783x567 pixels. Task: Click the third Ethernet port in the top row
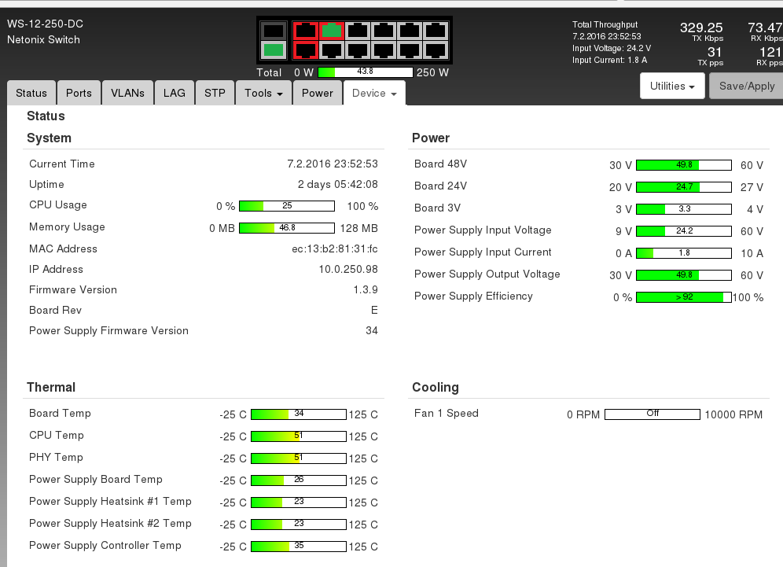click(357, 31)
